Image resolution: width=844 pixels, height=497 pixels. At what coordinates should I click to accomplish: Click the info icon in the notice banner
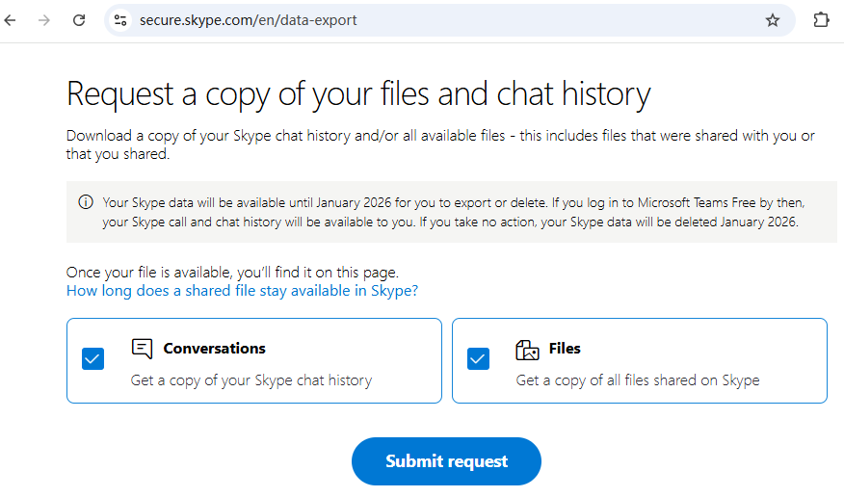(x=86, y=202)
